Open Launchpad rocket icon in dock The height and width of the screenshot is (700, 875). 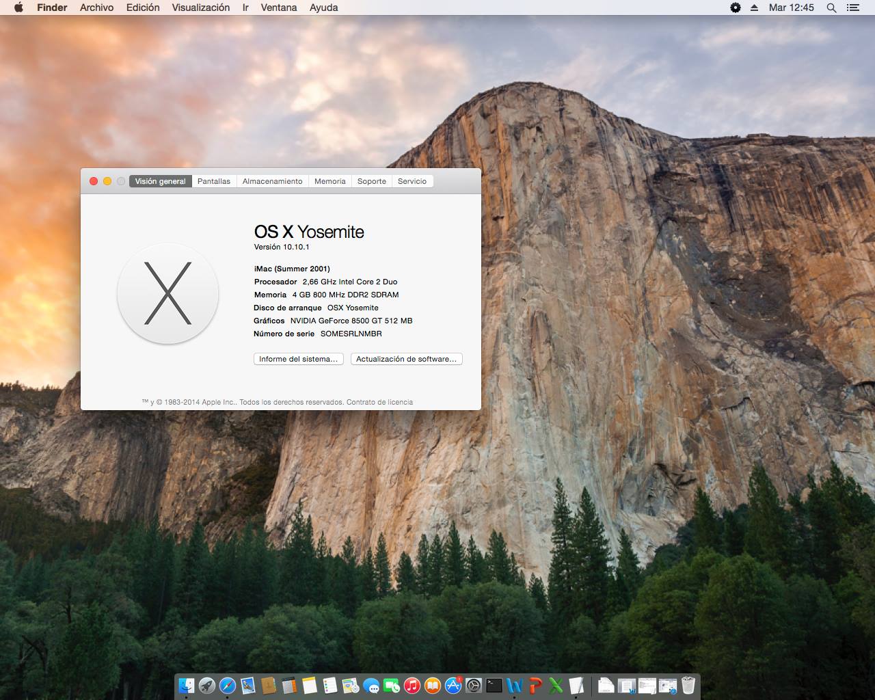(x=207, y=685)
